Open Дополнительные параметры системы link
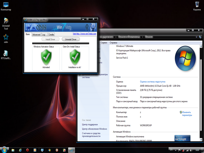Image resolution: width=204 pixels, height=153 pixels. point(95,76)
